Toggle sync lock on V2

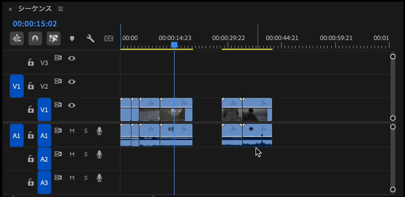point(58,81)
